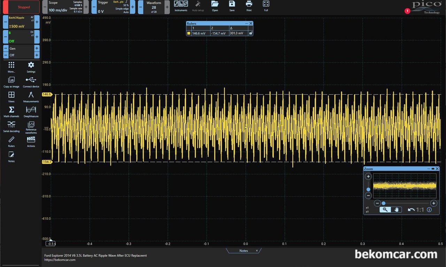Open Trigger 0 V settings
The width and height of the screenshot is (446, 267).
click(113, 7)
